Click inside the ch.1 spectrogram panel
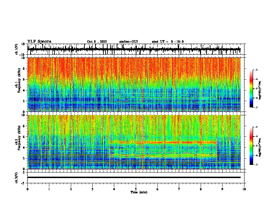 (134, 85)
